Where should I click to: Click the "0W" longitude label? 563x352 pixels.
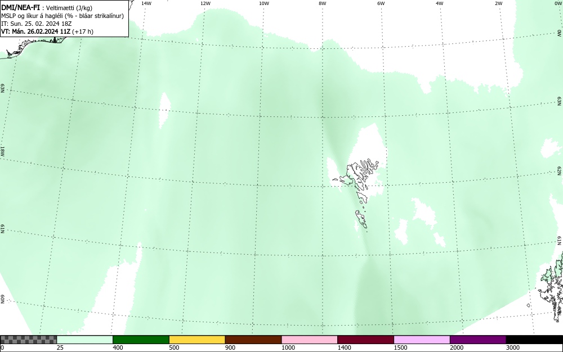(x=557, y=3)
